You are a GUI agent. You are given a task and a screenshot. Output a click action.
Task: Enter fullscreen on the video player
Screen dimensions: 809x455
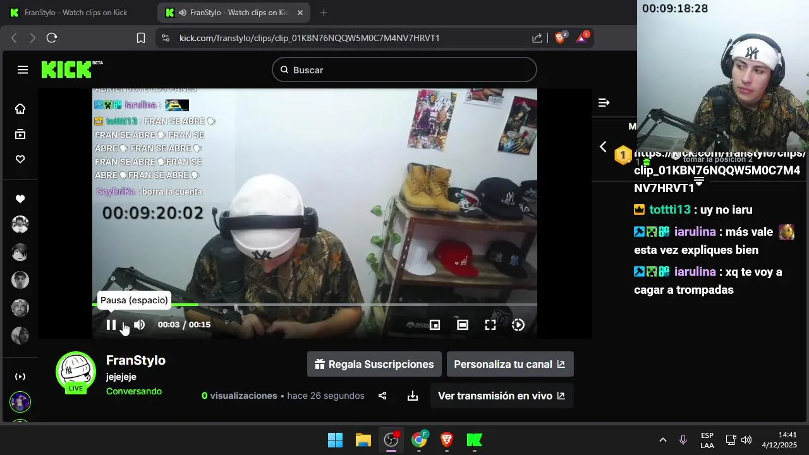[x=490, y=325]
